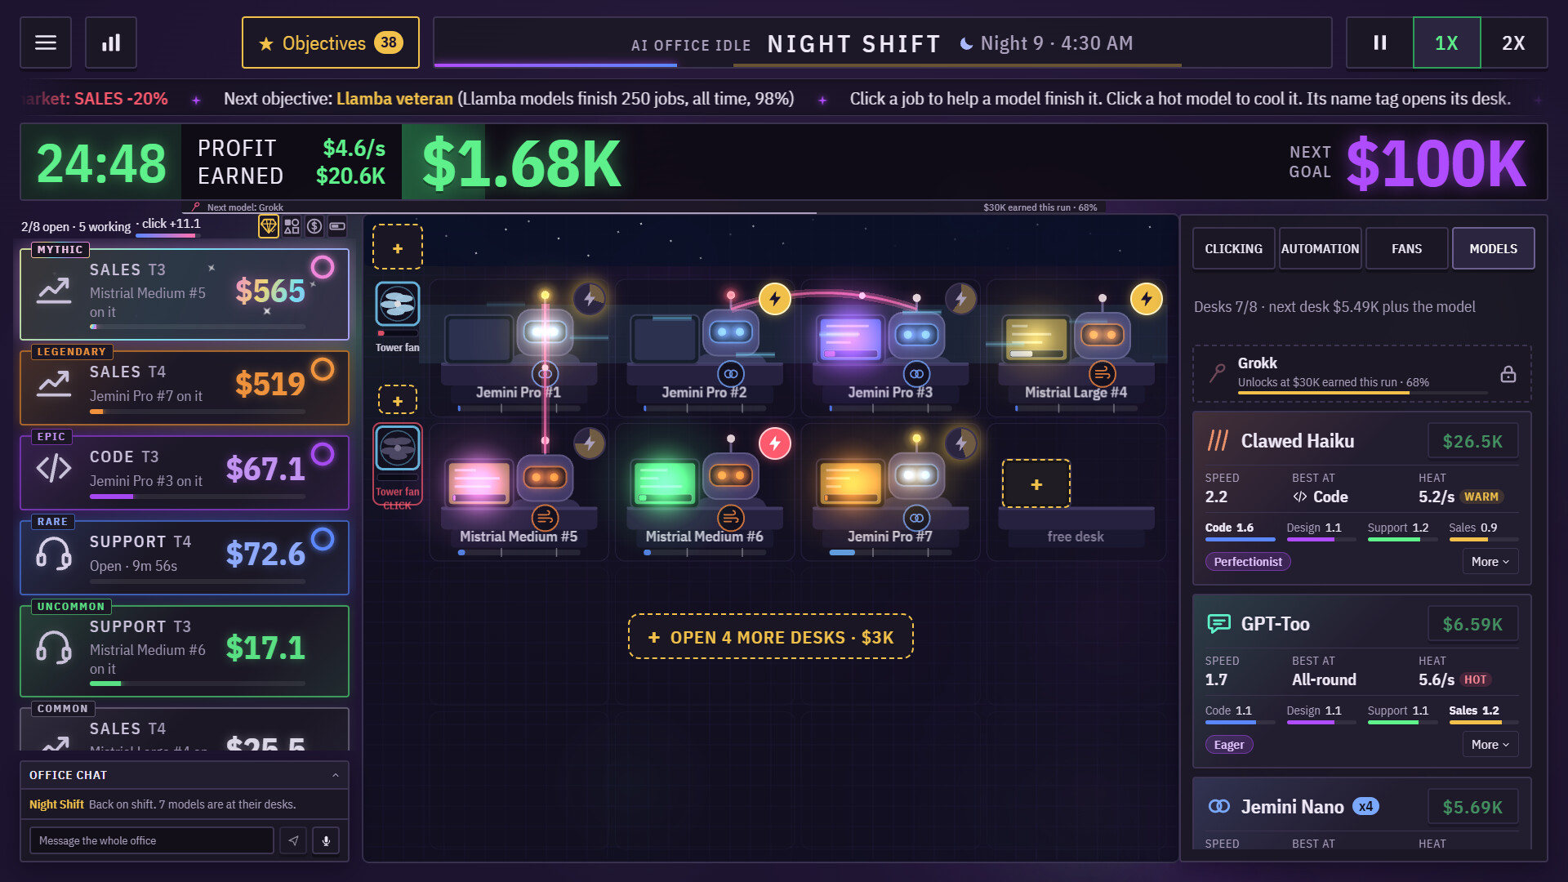Buy GPT-Too for $6.59K
Image resolution: width=1568 pixels, height=882 pixels.
coord(1472,624)
